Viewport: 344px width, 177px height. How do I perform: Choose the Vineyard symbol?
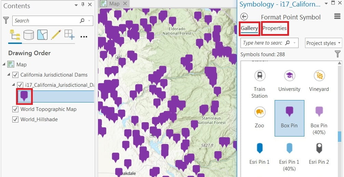pyautogui.click(x=319, y=81)
